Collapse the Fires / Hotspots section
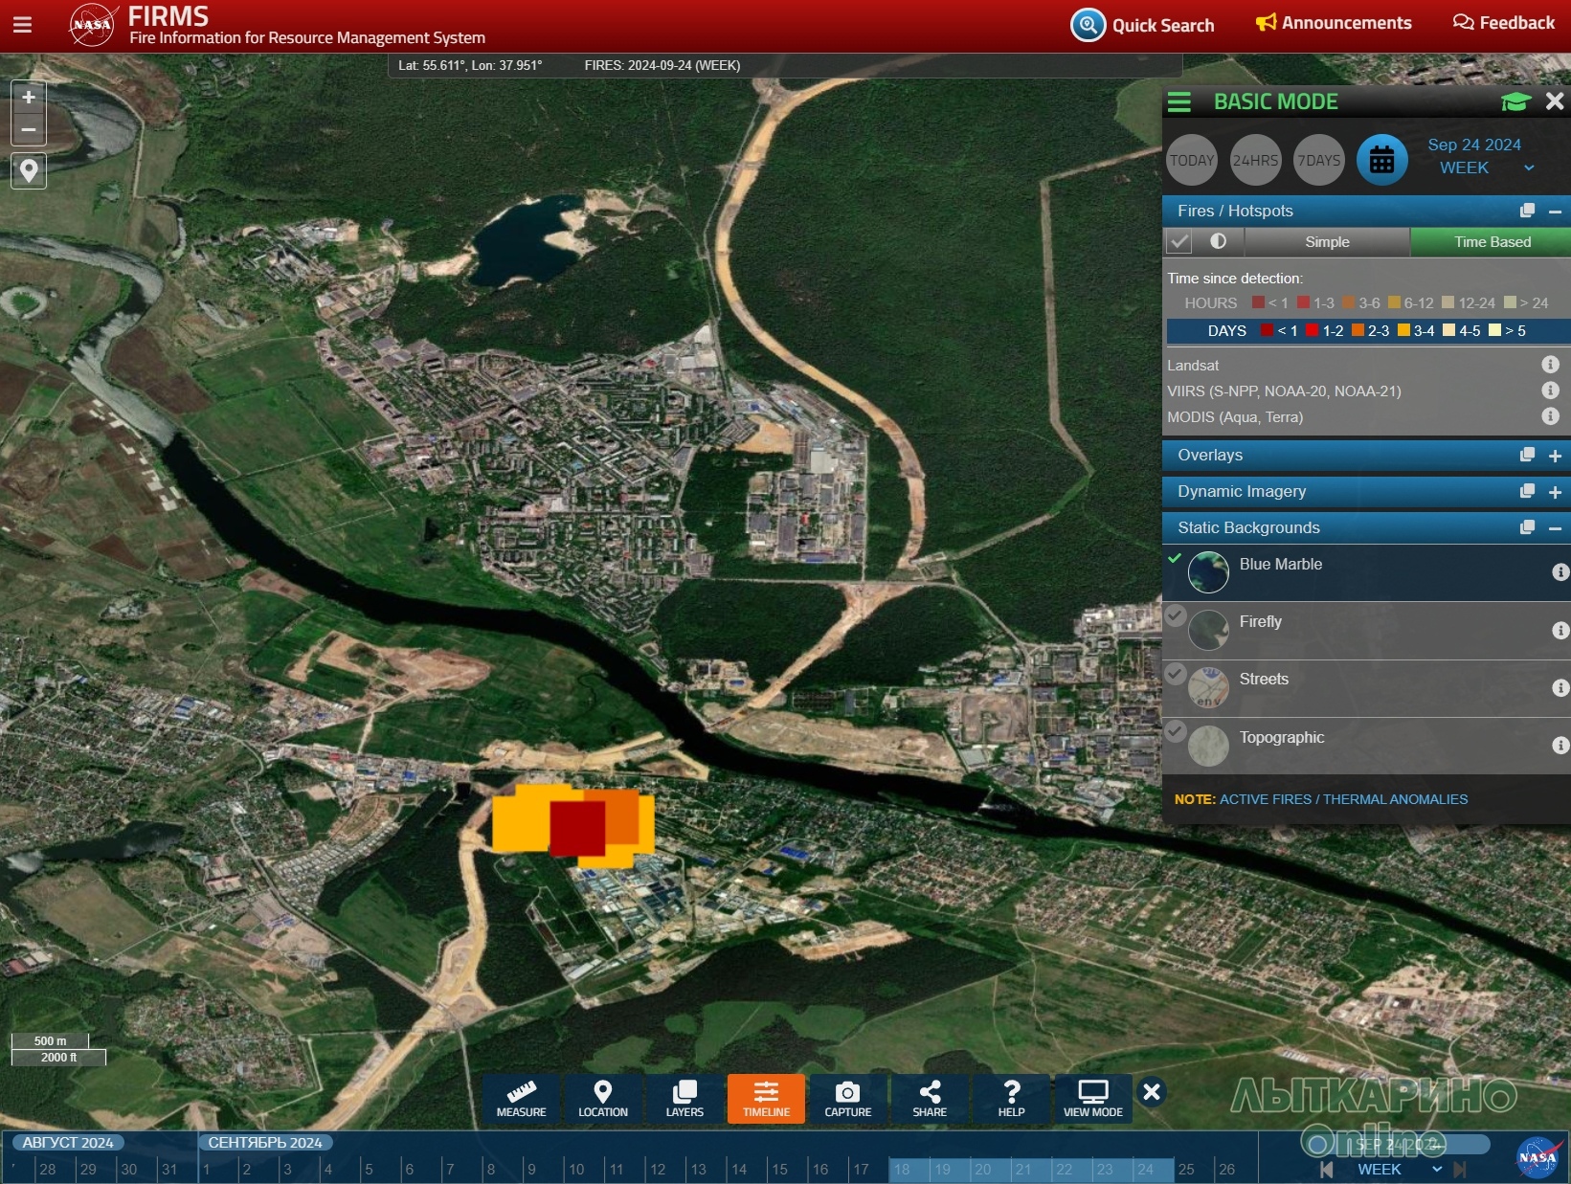1571x1184 pixels. click(1555, 212)
